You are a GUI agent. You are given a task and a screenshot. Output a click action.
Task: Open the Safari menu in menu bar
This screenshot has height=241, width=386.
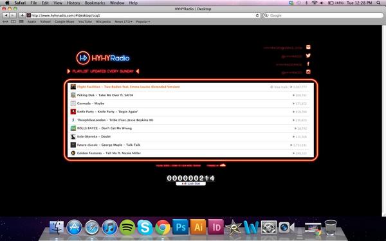pos(20,3)
